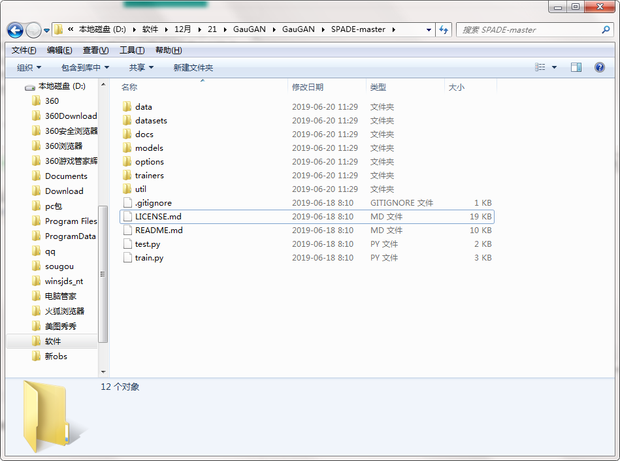The image size is (620, 461).
Task: Select highlighted 软件 folder in sidebar
Action: point(52,342)
